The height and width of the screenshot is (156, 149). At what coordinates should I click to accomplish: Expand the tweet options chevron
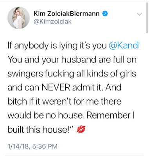click(x=140, y=14)
